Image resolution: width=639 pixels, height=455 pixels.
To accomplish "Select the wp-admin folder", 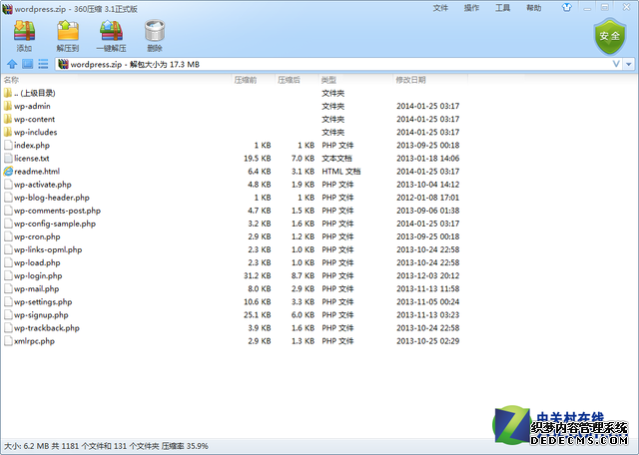I will pos(32,106).
